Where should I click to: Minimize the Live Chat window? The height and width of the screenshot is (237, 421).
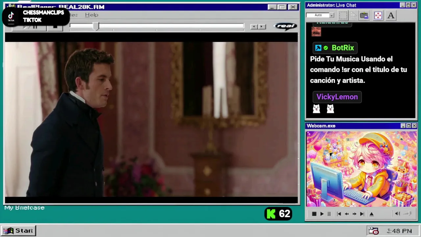point(402,5)
